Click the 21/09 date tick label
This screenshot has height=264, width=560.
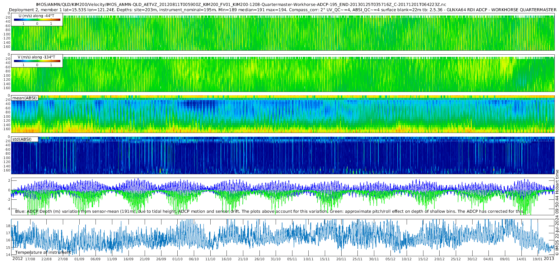coord(145,259)
